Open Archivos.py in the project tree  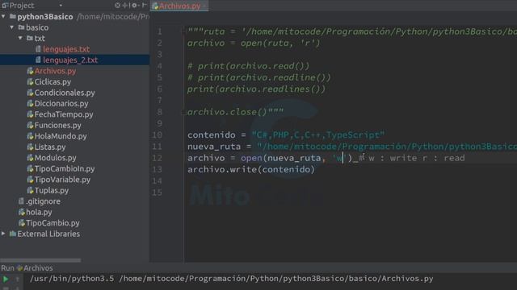[x=55, y=71]
